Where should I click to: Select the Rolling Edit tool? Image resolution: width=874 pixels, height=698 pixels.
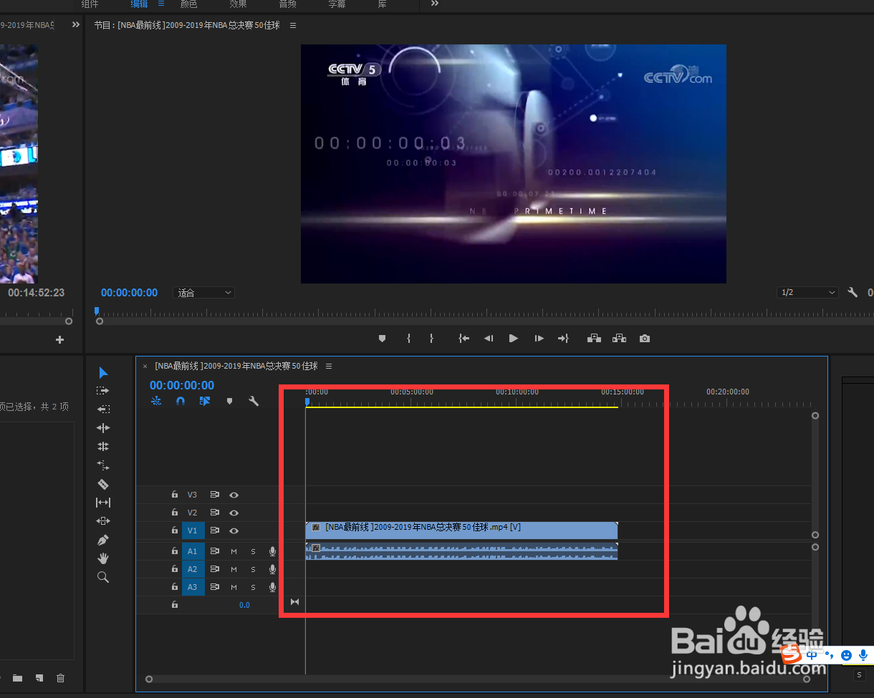tap(103, 447)
